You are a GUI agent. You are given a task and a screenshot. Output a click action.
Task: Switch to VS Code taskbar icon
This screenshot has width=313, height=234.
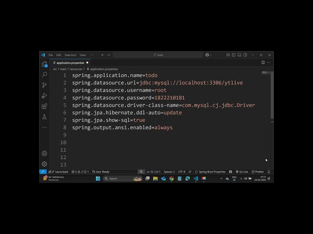tap(196, 178)
